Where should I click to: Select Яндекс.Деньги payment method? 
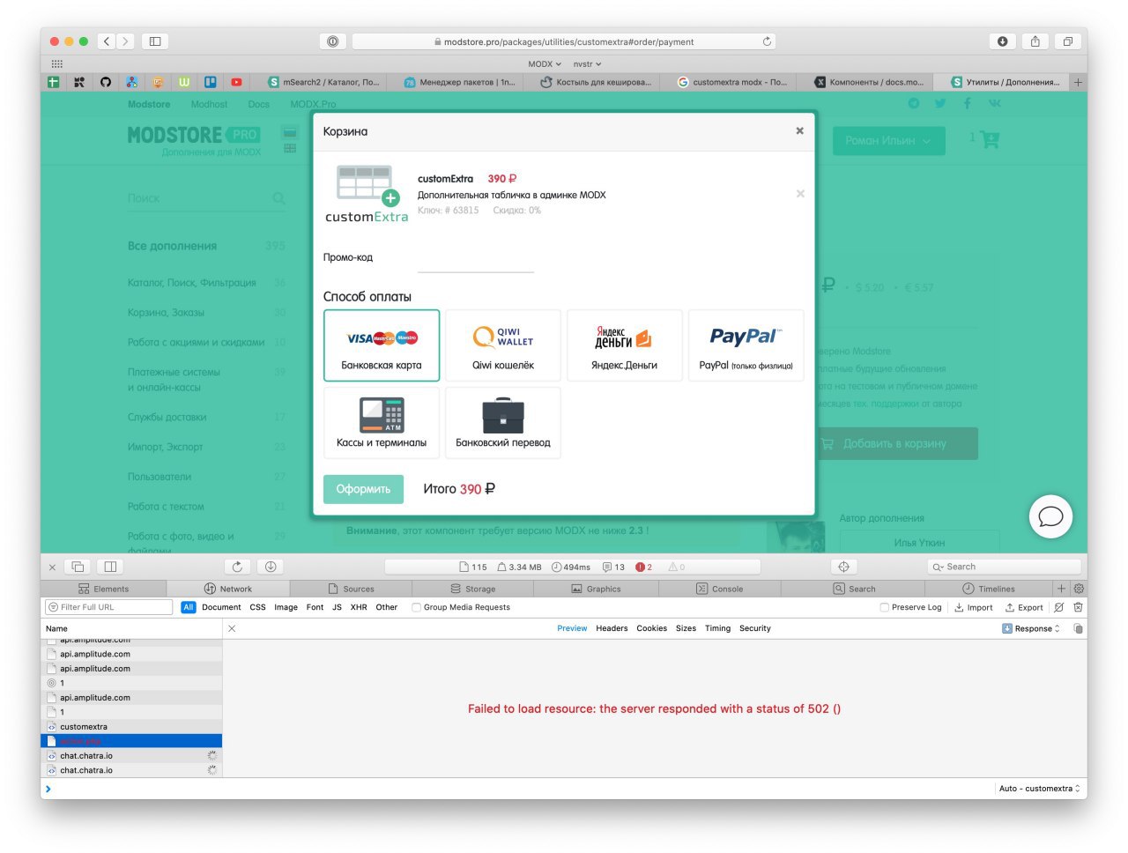(625, 345)
